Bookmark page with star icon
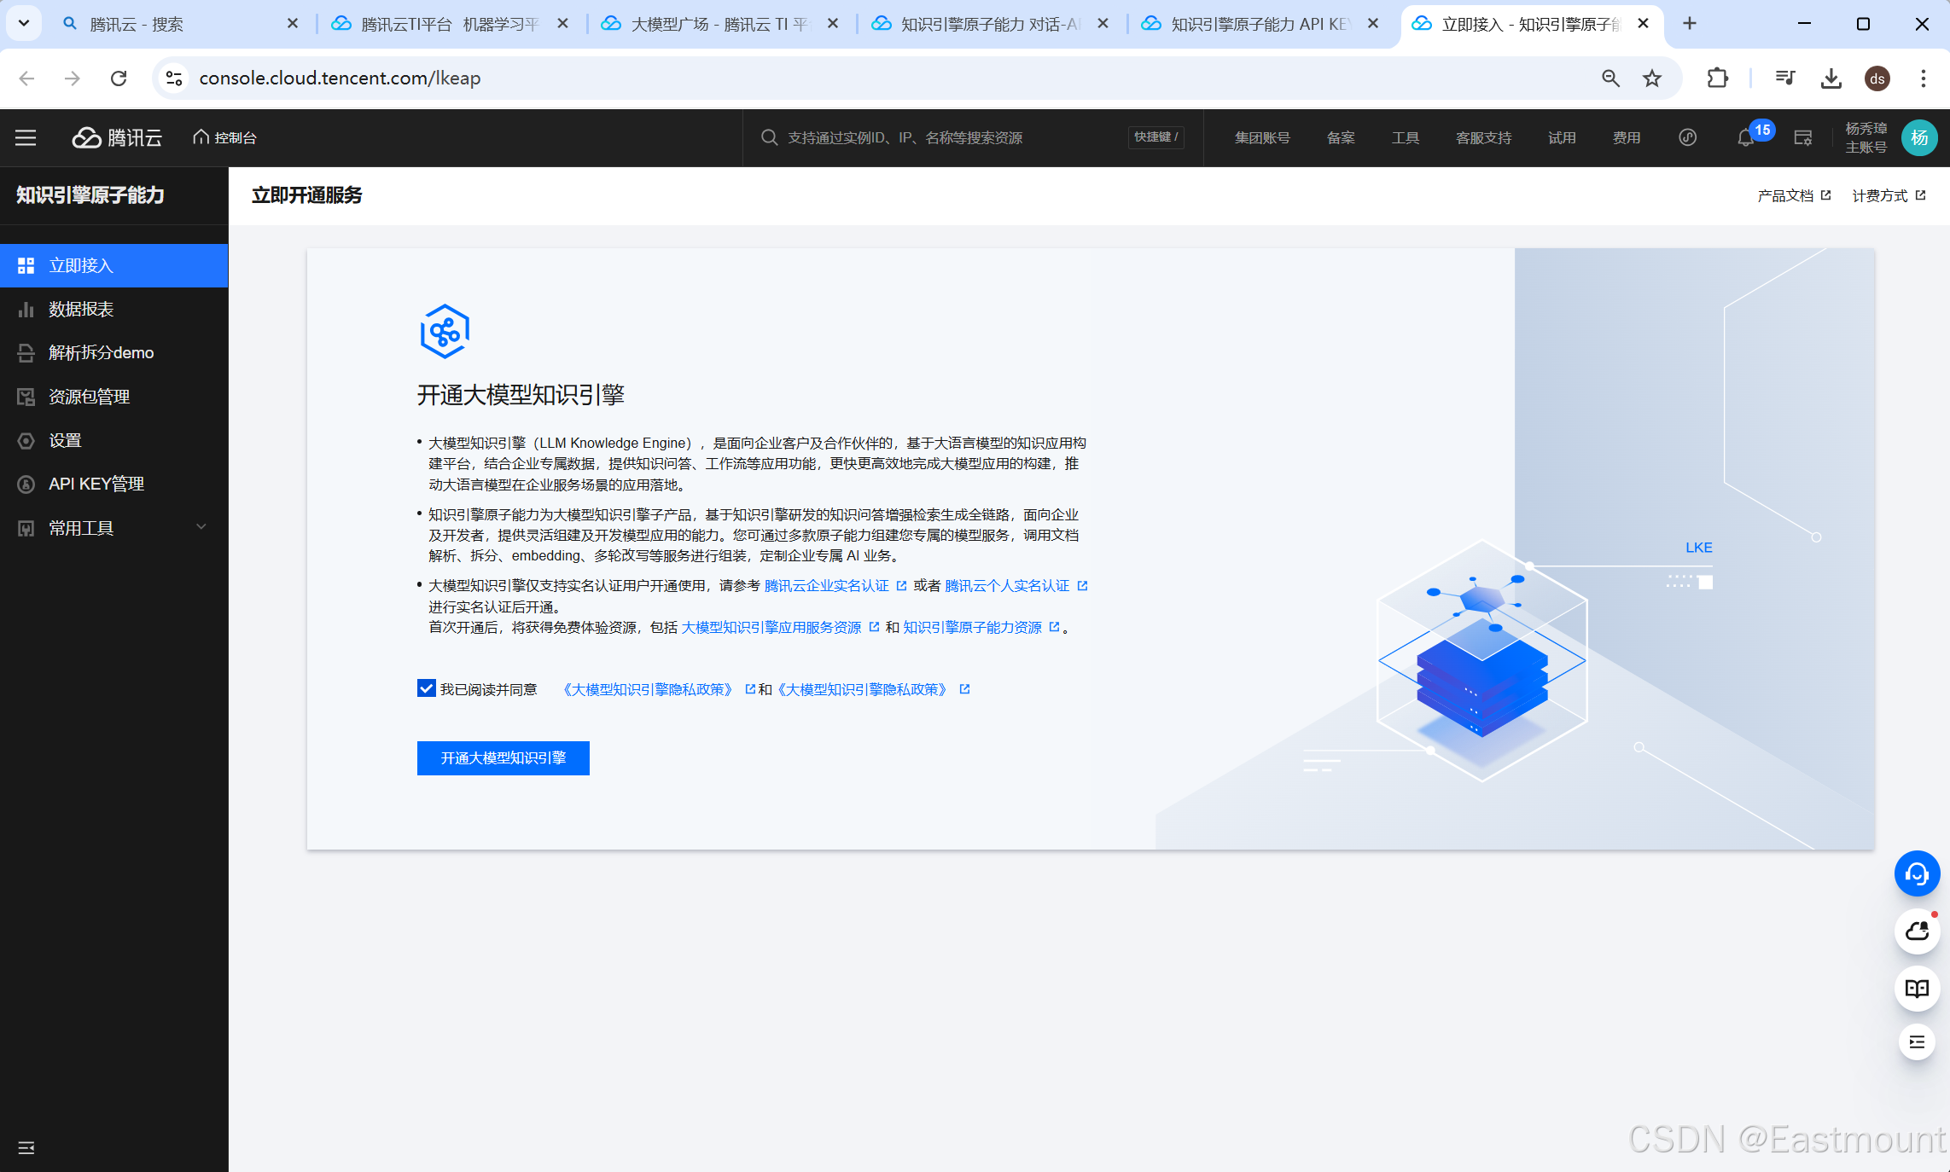This screenshot has height=1172, width=1950. 1652,78
